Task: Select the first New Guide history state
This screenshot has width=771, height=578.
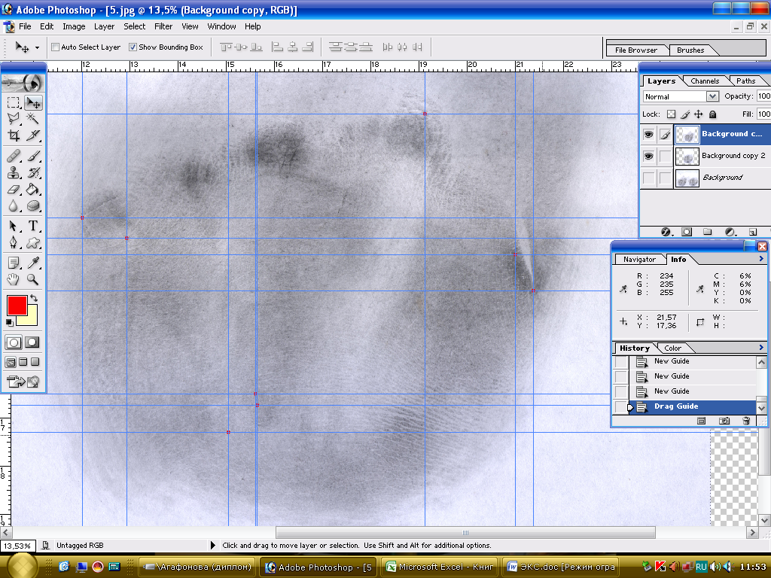Action: (x=671, y=361)
